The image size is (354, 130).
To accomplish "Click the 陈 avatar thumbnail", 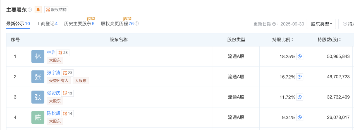I will (x=38, y=117).
